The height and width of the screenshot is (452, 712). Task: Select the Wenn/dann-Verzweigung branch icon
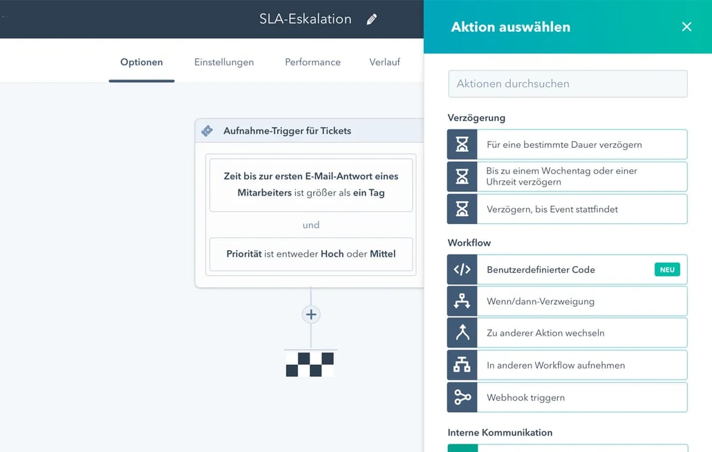[x=462, y=301]
